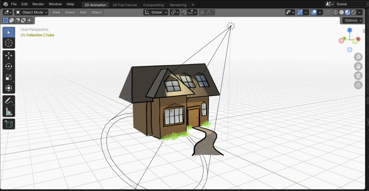Click the Z axis on navigation gizmo
This screenshot has width=369, height=191.
(350, 30)
